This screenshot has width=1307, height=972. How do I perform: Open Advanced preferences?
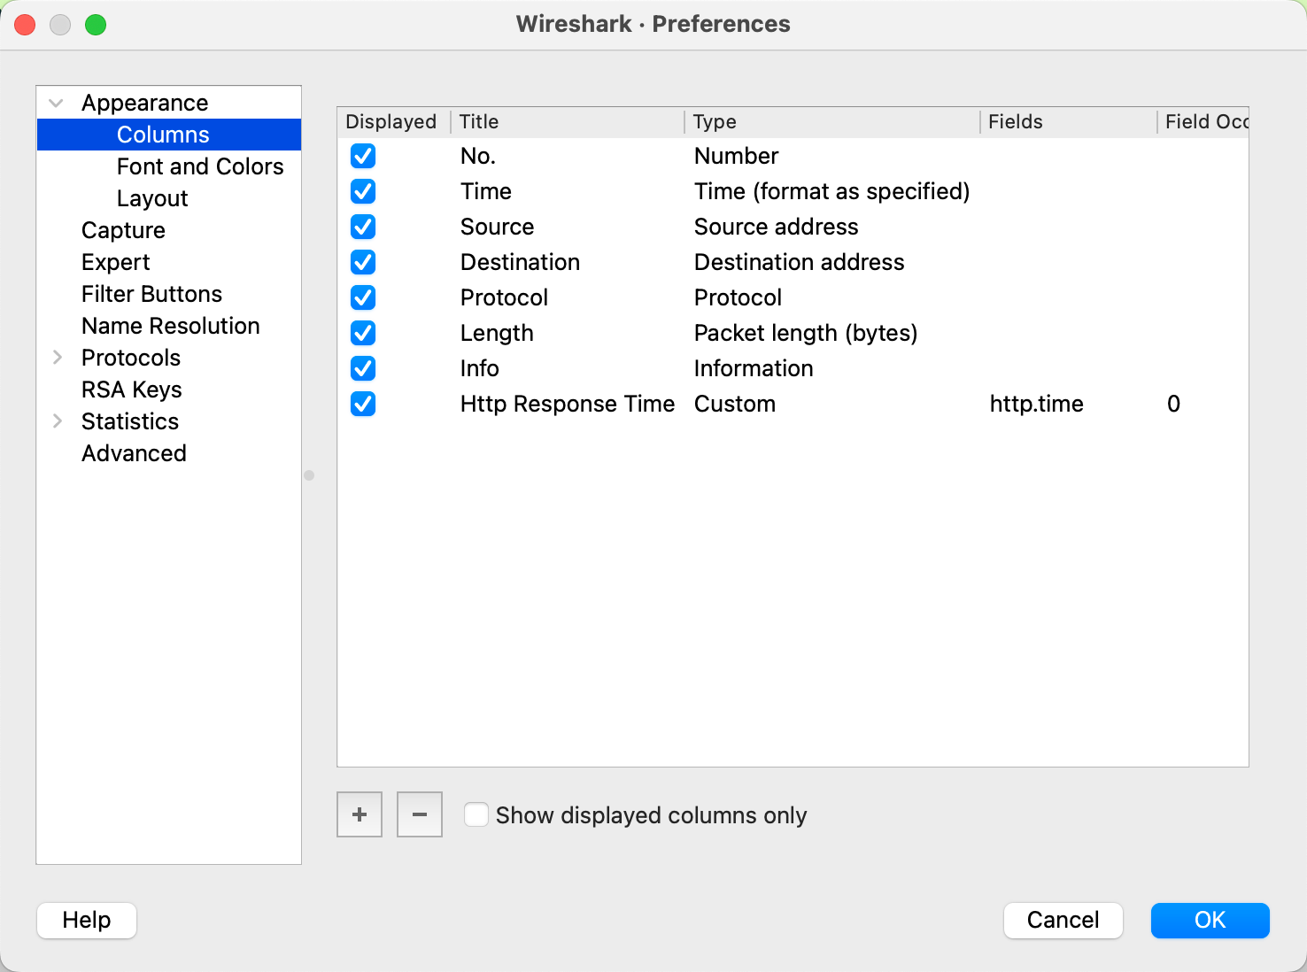(134, 453)
